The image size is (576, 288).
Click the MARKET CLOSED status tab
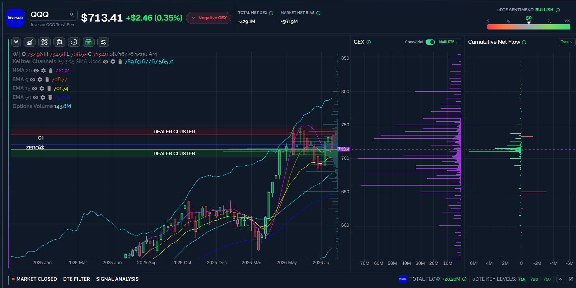[x=35, y=279]
